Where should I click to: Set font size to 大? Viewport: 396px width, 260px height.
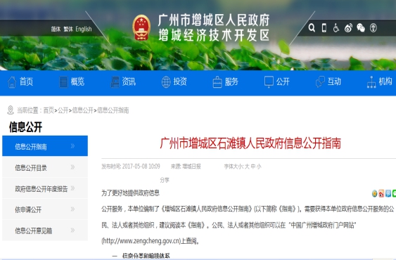pyautogui.click(x=247, y=167)
